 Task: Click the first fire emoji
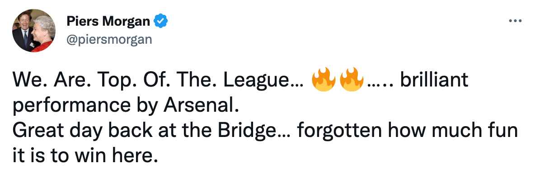pos(323,80)
